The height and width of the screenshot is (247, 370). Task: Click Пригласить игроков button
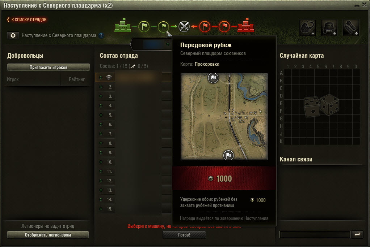[x=49, y=67]
